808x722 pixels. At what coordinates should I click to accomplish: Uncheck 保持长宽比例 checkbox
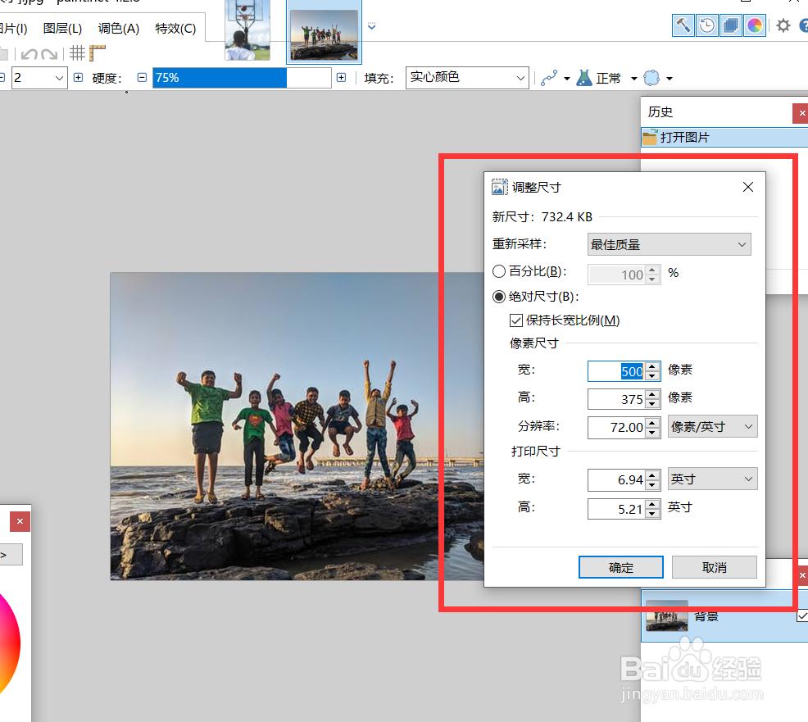coord(515,320)
